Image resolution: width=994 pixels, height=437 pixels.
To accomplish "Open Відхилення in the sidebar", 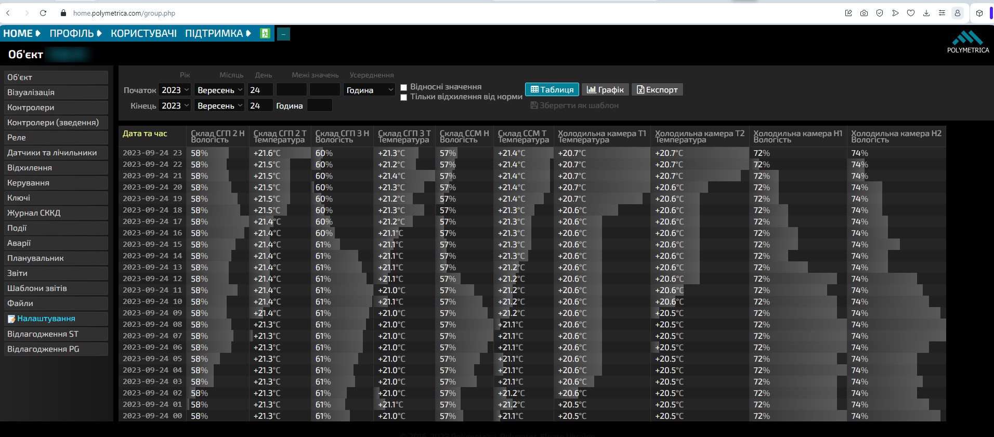I will coord(56,168).
